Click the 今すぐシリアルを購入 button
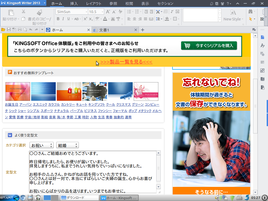Image resolution: width=268 pixels, height=201 pixels. pos(209,46)
